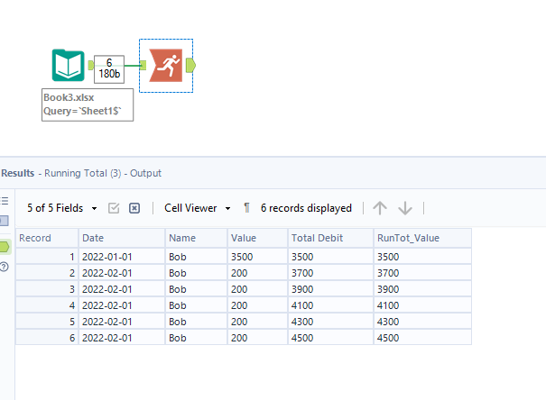Image resolution: width=546 pixels, height=400 pixels.
Task: Select the Running Total tool
Action: pyautogui.click(x=166, y=65)
